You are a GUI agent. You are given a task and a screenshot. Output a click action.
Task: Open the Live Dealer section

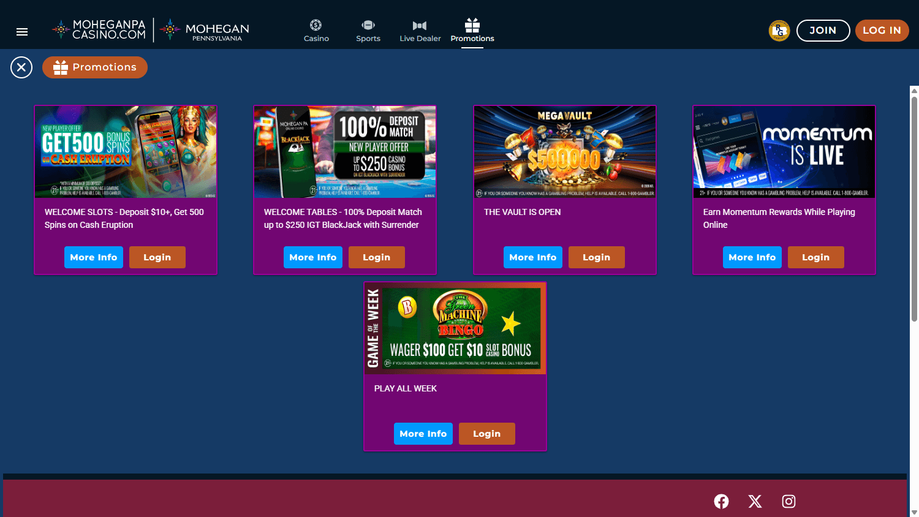(x=419, y=25)
